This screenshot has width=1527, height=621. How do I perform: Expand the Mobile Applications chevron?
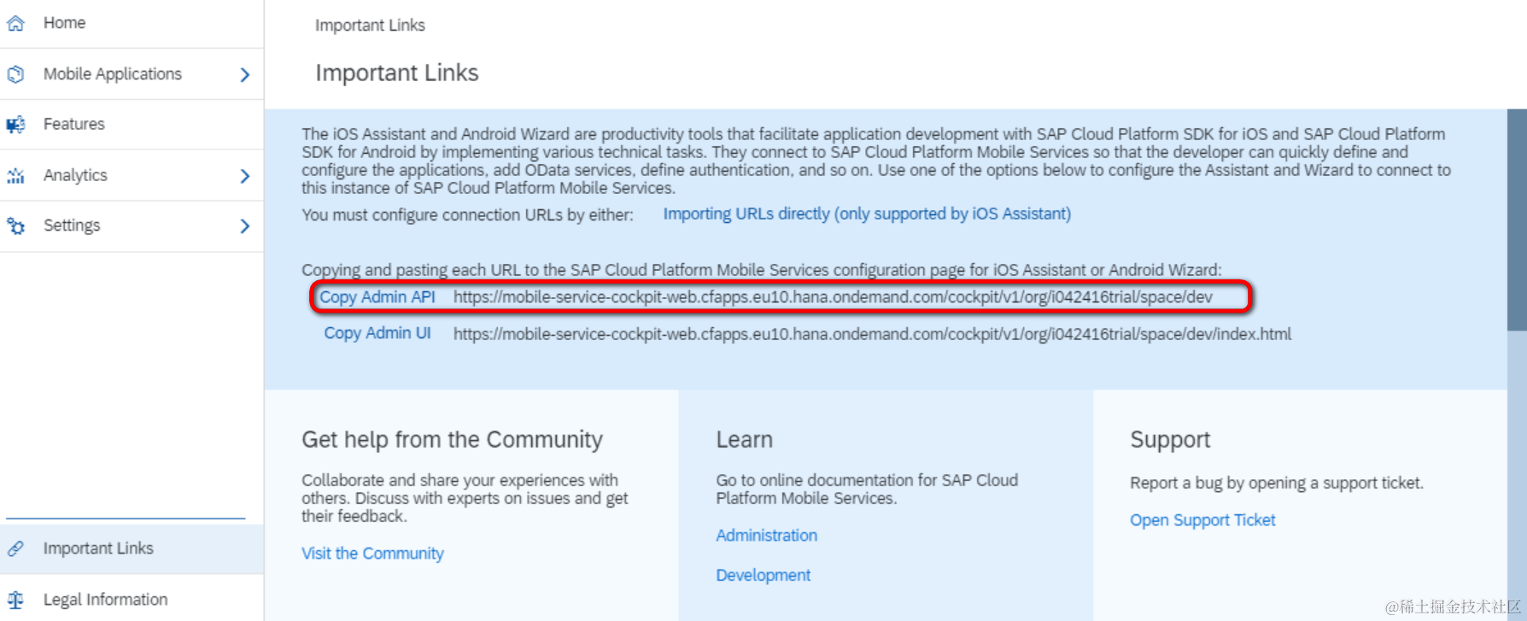pos(245,74)
